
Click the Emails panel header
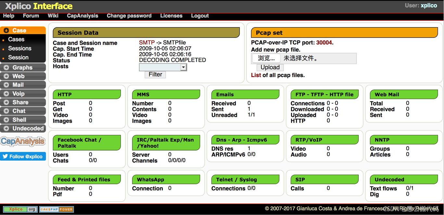245,95
